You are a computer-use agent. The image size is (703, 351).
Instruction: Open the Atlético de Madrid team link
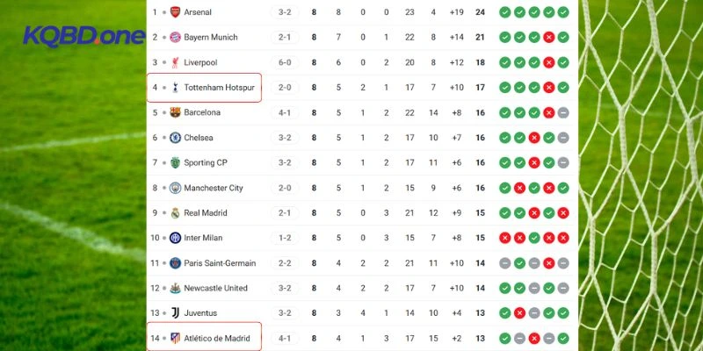point(216,338)
